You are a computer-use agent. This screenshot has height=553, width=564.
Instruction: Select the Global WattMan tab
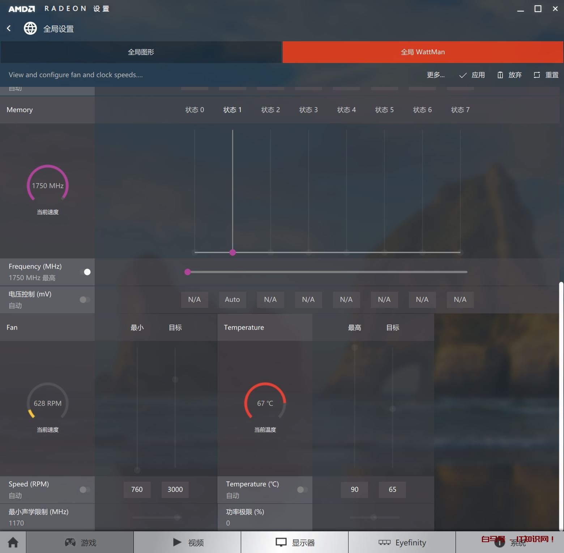[423, 52]
